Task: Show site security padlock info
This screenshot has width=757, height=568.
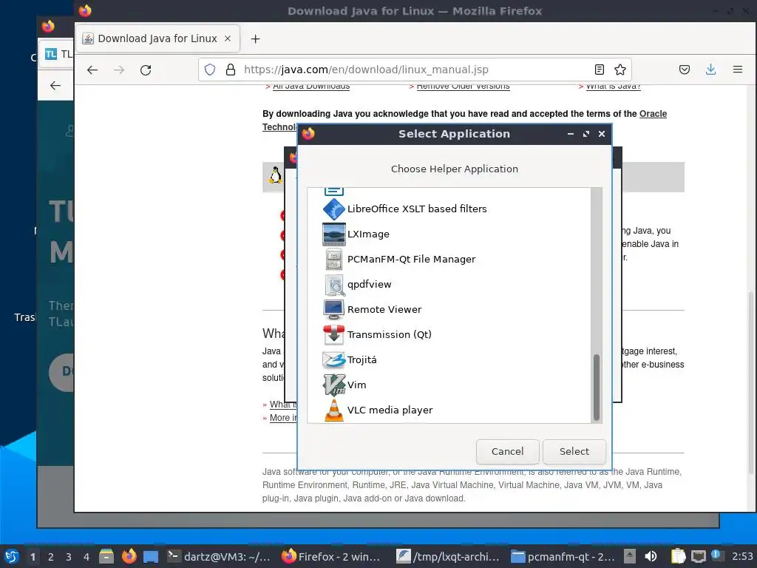Action: pyautogui.click(x=231, y=70)
